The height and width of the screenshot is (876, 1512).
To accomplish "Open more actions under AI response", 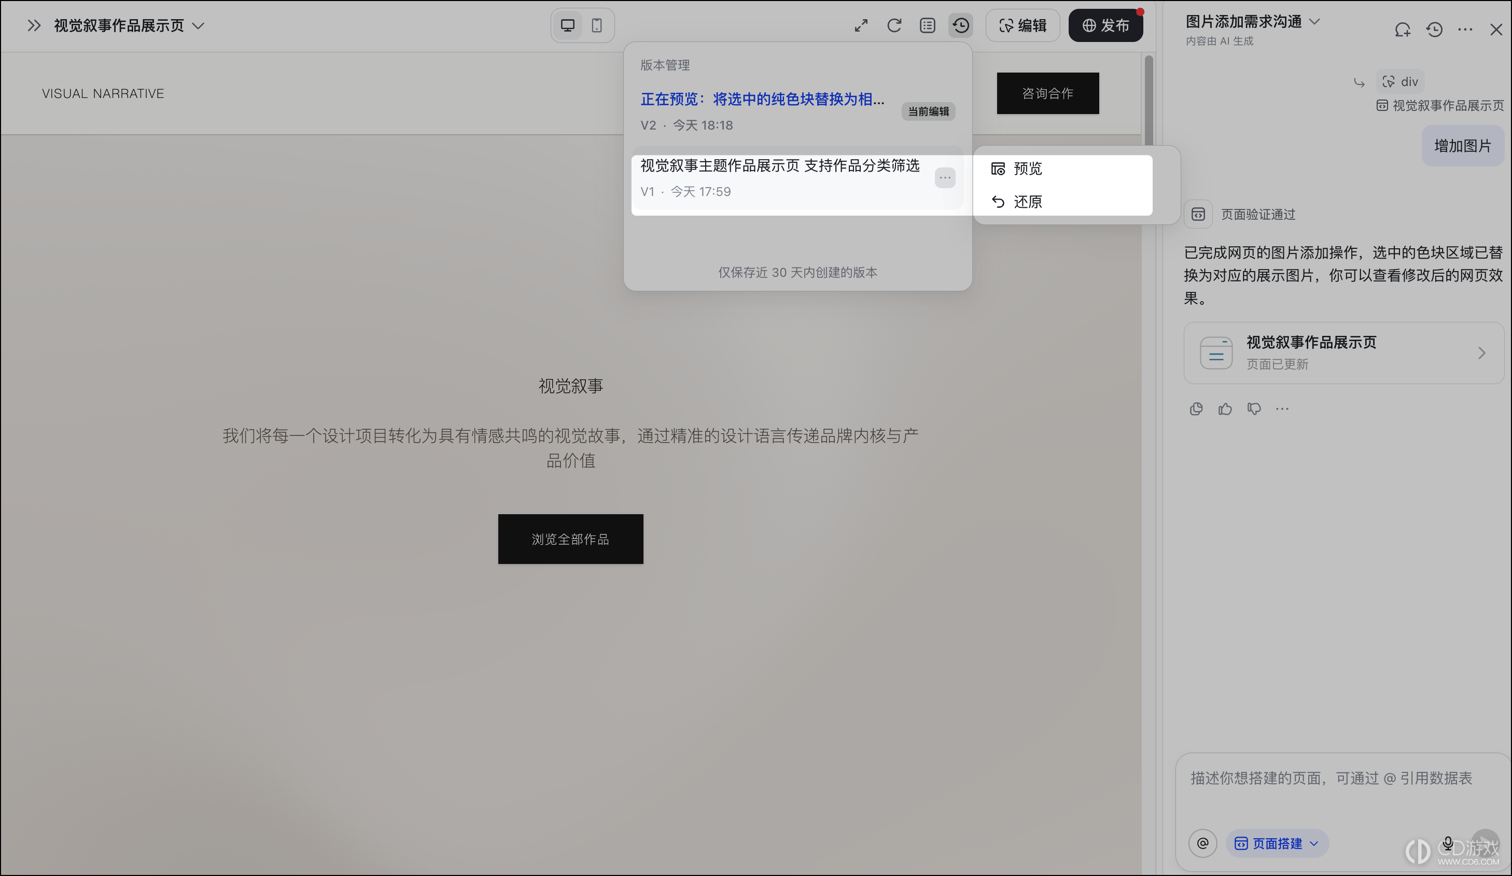I will (x=1282, y=408).
